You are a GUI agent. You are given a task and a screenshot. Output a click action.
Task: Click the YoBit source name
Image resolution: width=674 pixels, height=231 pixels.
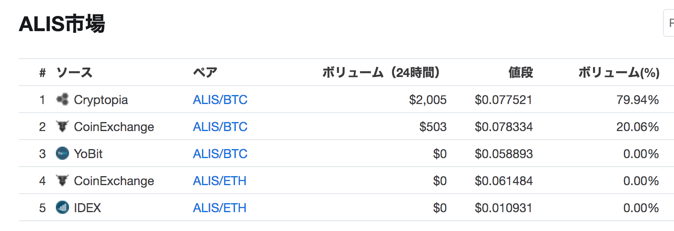click(88, 154)
